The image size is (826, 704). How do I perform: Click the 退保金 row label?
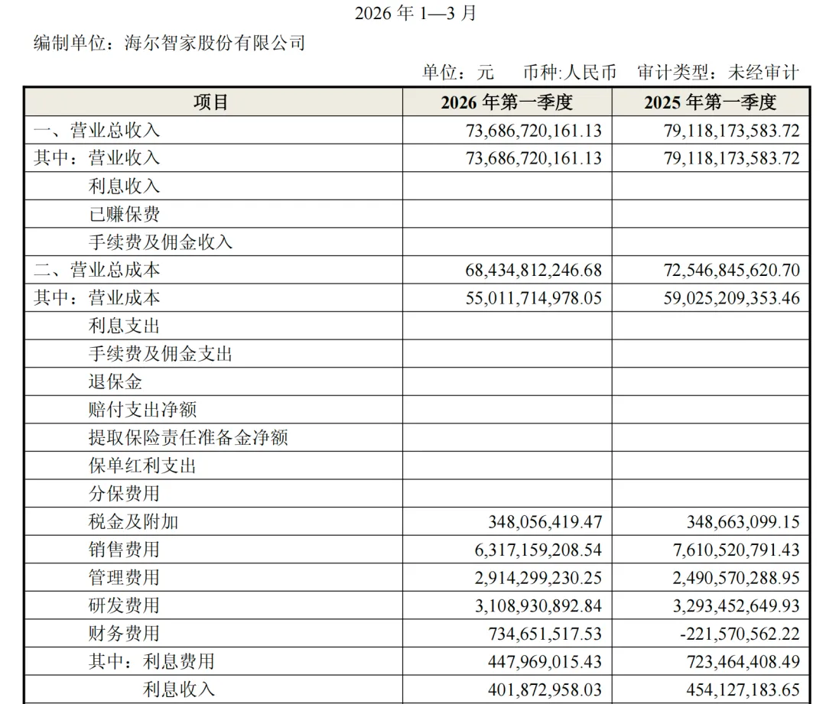coord(115,381)
